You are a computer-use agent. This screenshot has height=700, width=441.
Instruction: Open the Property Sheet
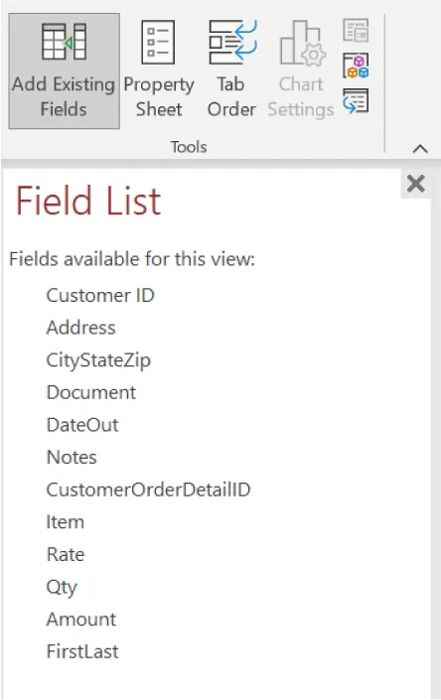click(x=159, y=70)
